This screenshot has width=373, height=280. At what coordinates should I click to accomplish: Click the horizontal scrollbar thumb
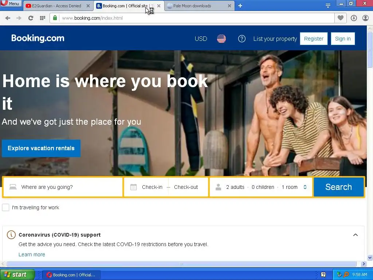pos(181,264)
